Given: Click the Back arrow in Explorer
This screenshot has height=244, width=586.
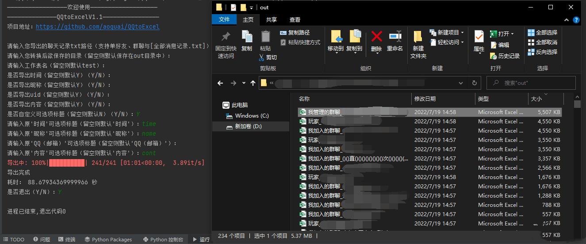Looking at the screenshot, I should click(x=221, y=83).
